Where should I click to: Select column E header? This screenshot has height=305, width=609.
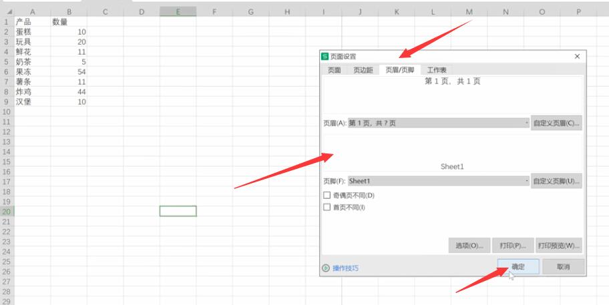178,12
